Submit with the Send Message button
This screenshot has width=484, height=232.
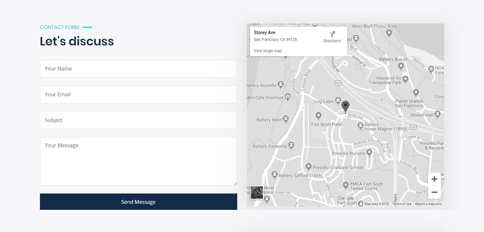tap(138, 202)
